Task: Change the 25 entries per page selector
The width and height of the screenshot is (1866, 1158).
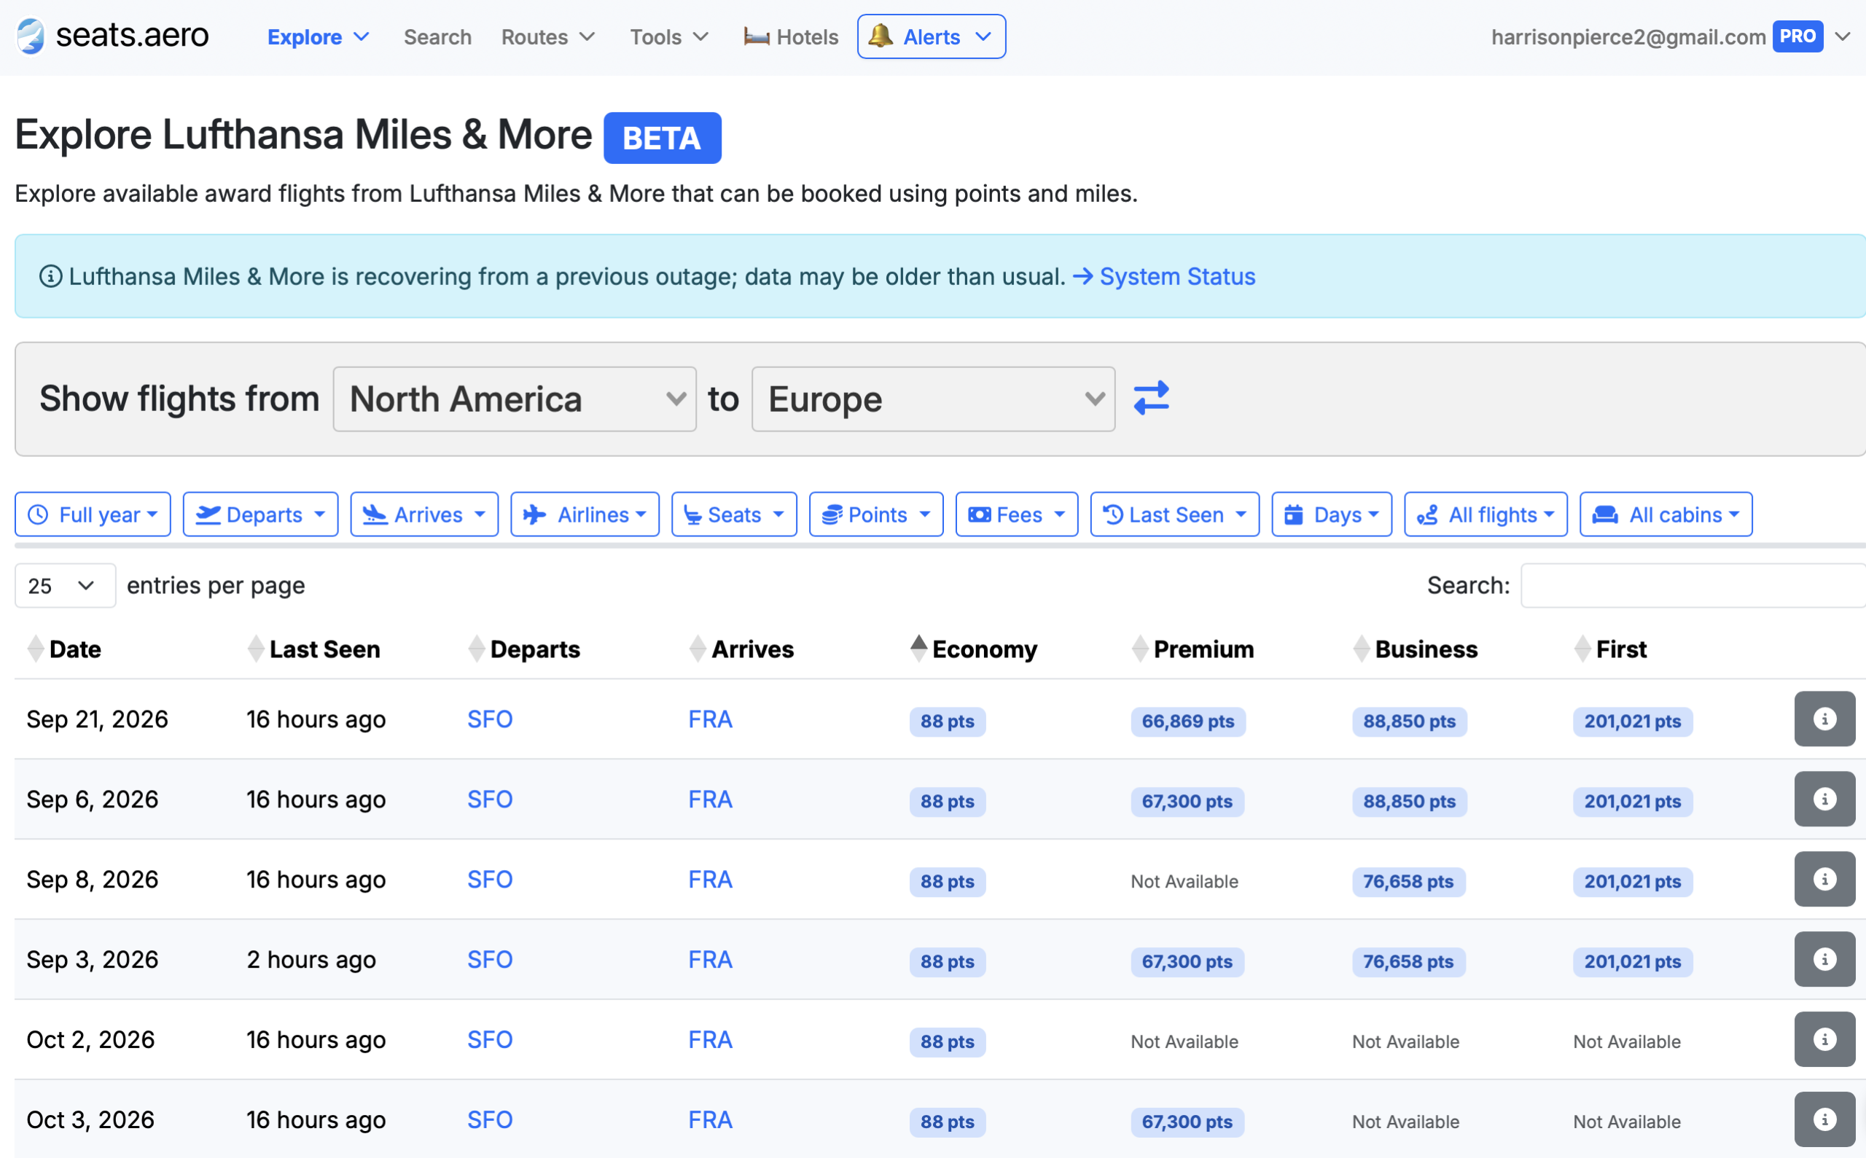Action: click(65, 586)
